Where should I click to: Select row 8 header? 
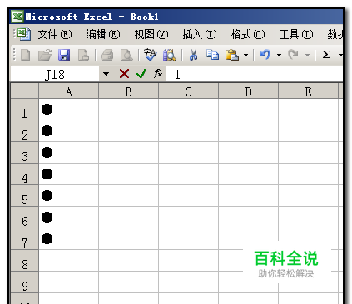point(24,261)
